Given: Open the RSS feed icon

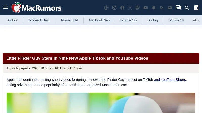Looking at the screenshot, I should coord(162,8).
